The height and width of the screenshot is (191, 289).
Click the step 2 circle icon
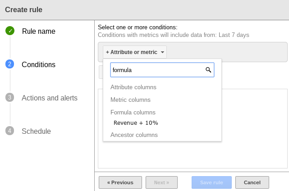click(x=10, y=64)
